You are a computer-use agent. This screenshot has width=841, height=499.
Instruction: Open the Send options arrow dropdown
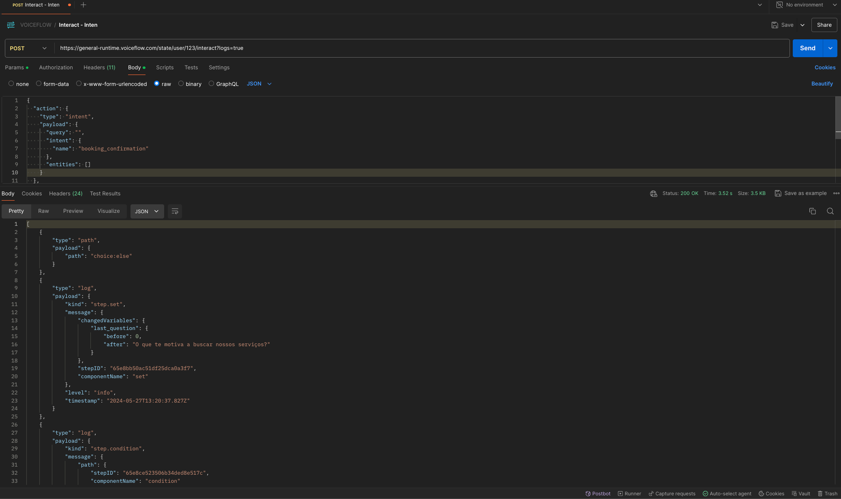tap(830, 48)
